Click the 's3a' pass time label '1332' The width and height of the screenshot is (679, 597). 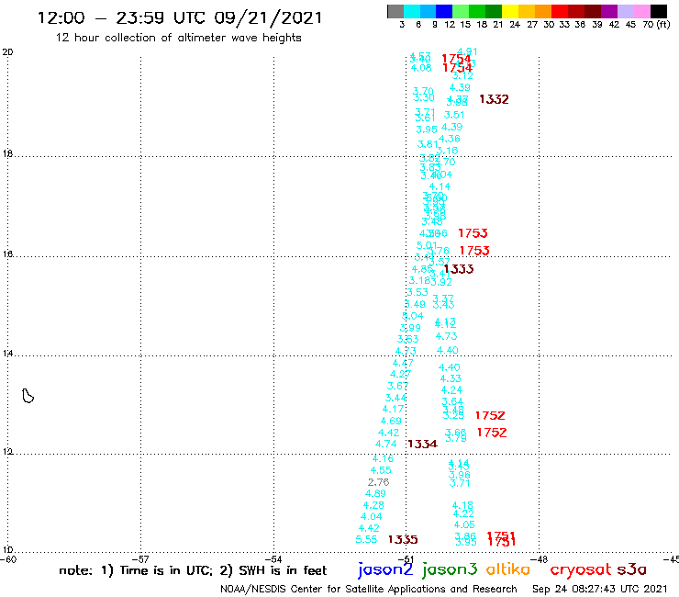pos(494,99)
